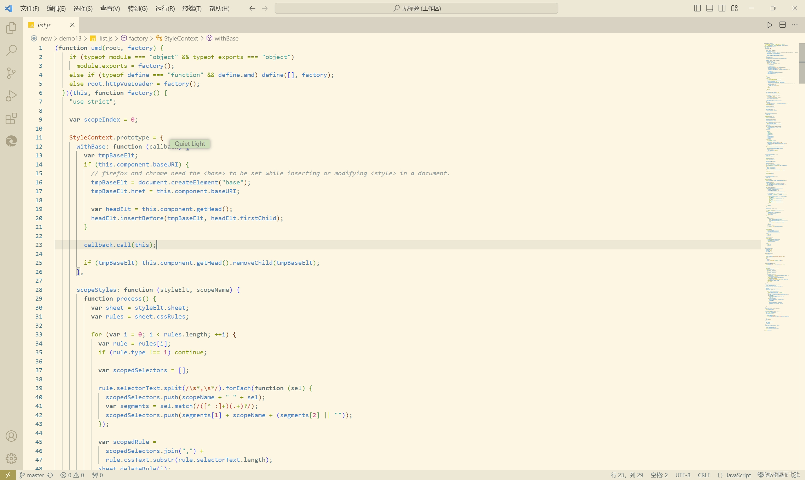Open the Source Control view icon
805x480 pixels.
click(x=11, y=73)
